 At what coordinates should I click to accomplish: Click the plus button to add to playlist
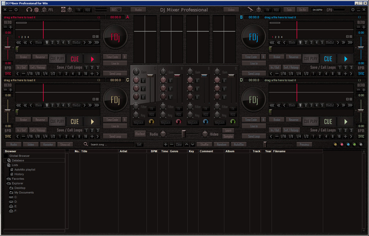coord(166,145)
